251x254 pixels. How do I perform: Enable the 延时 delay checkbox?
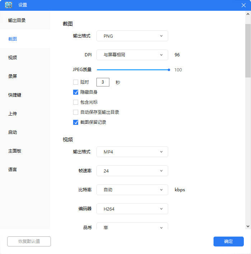pyautogui.click(x=76, y=82)
